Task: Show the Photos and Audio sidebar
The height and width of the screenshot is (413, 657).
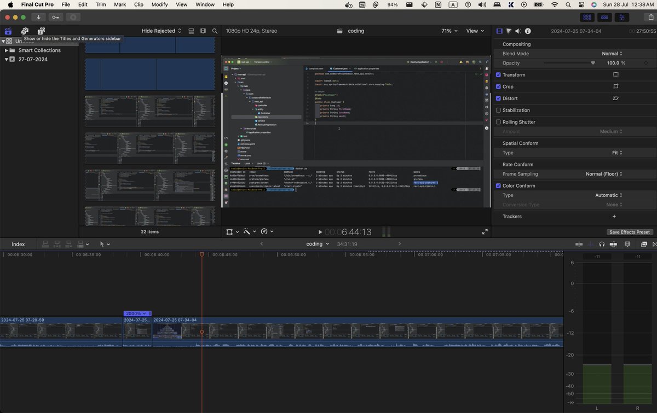Action: tap(25, 31)
